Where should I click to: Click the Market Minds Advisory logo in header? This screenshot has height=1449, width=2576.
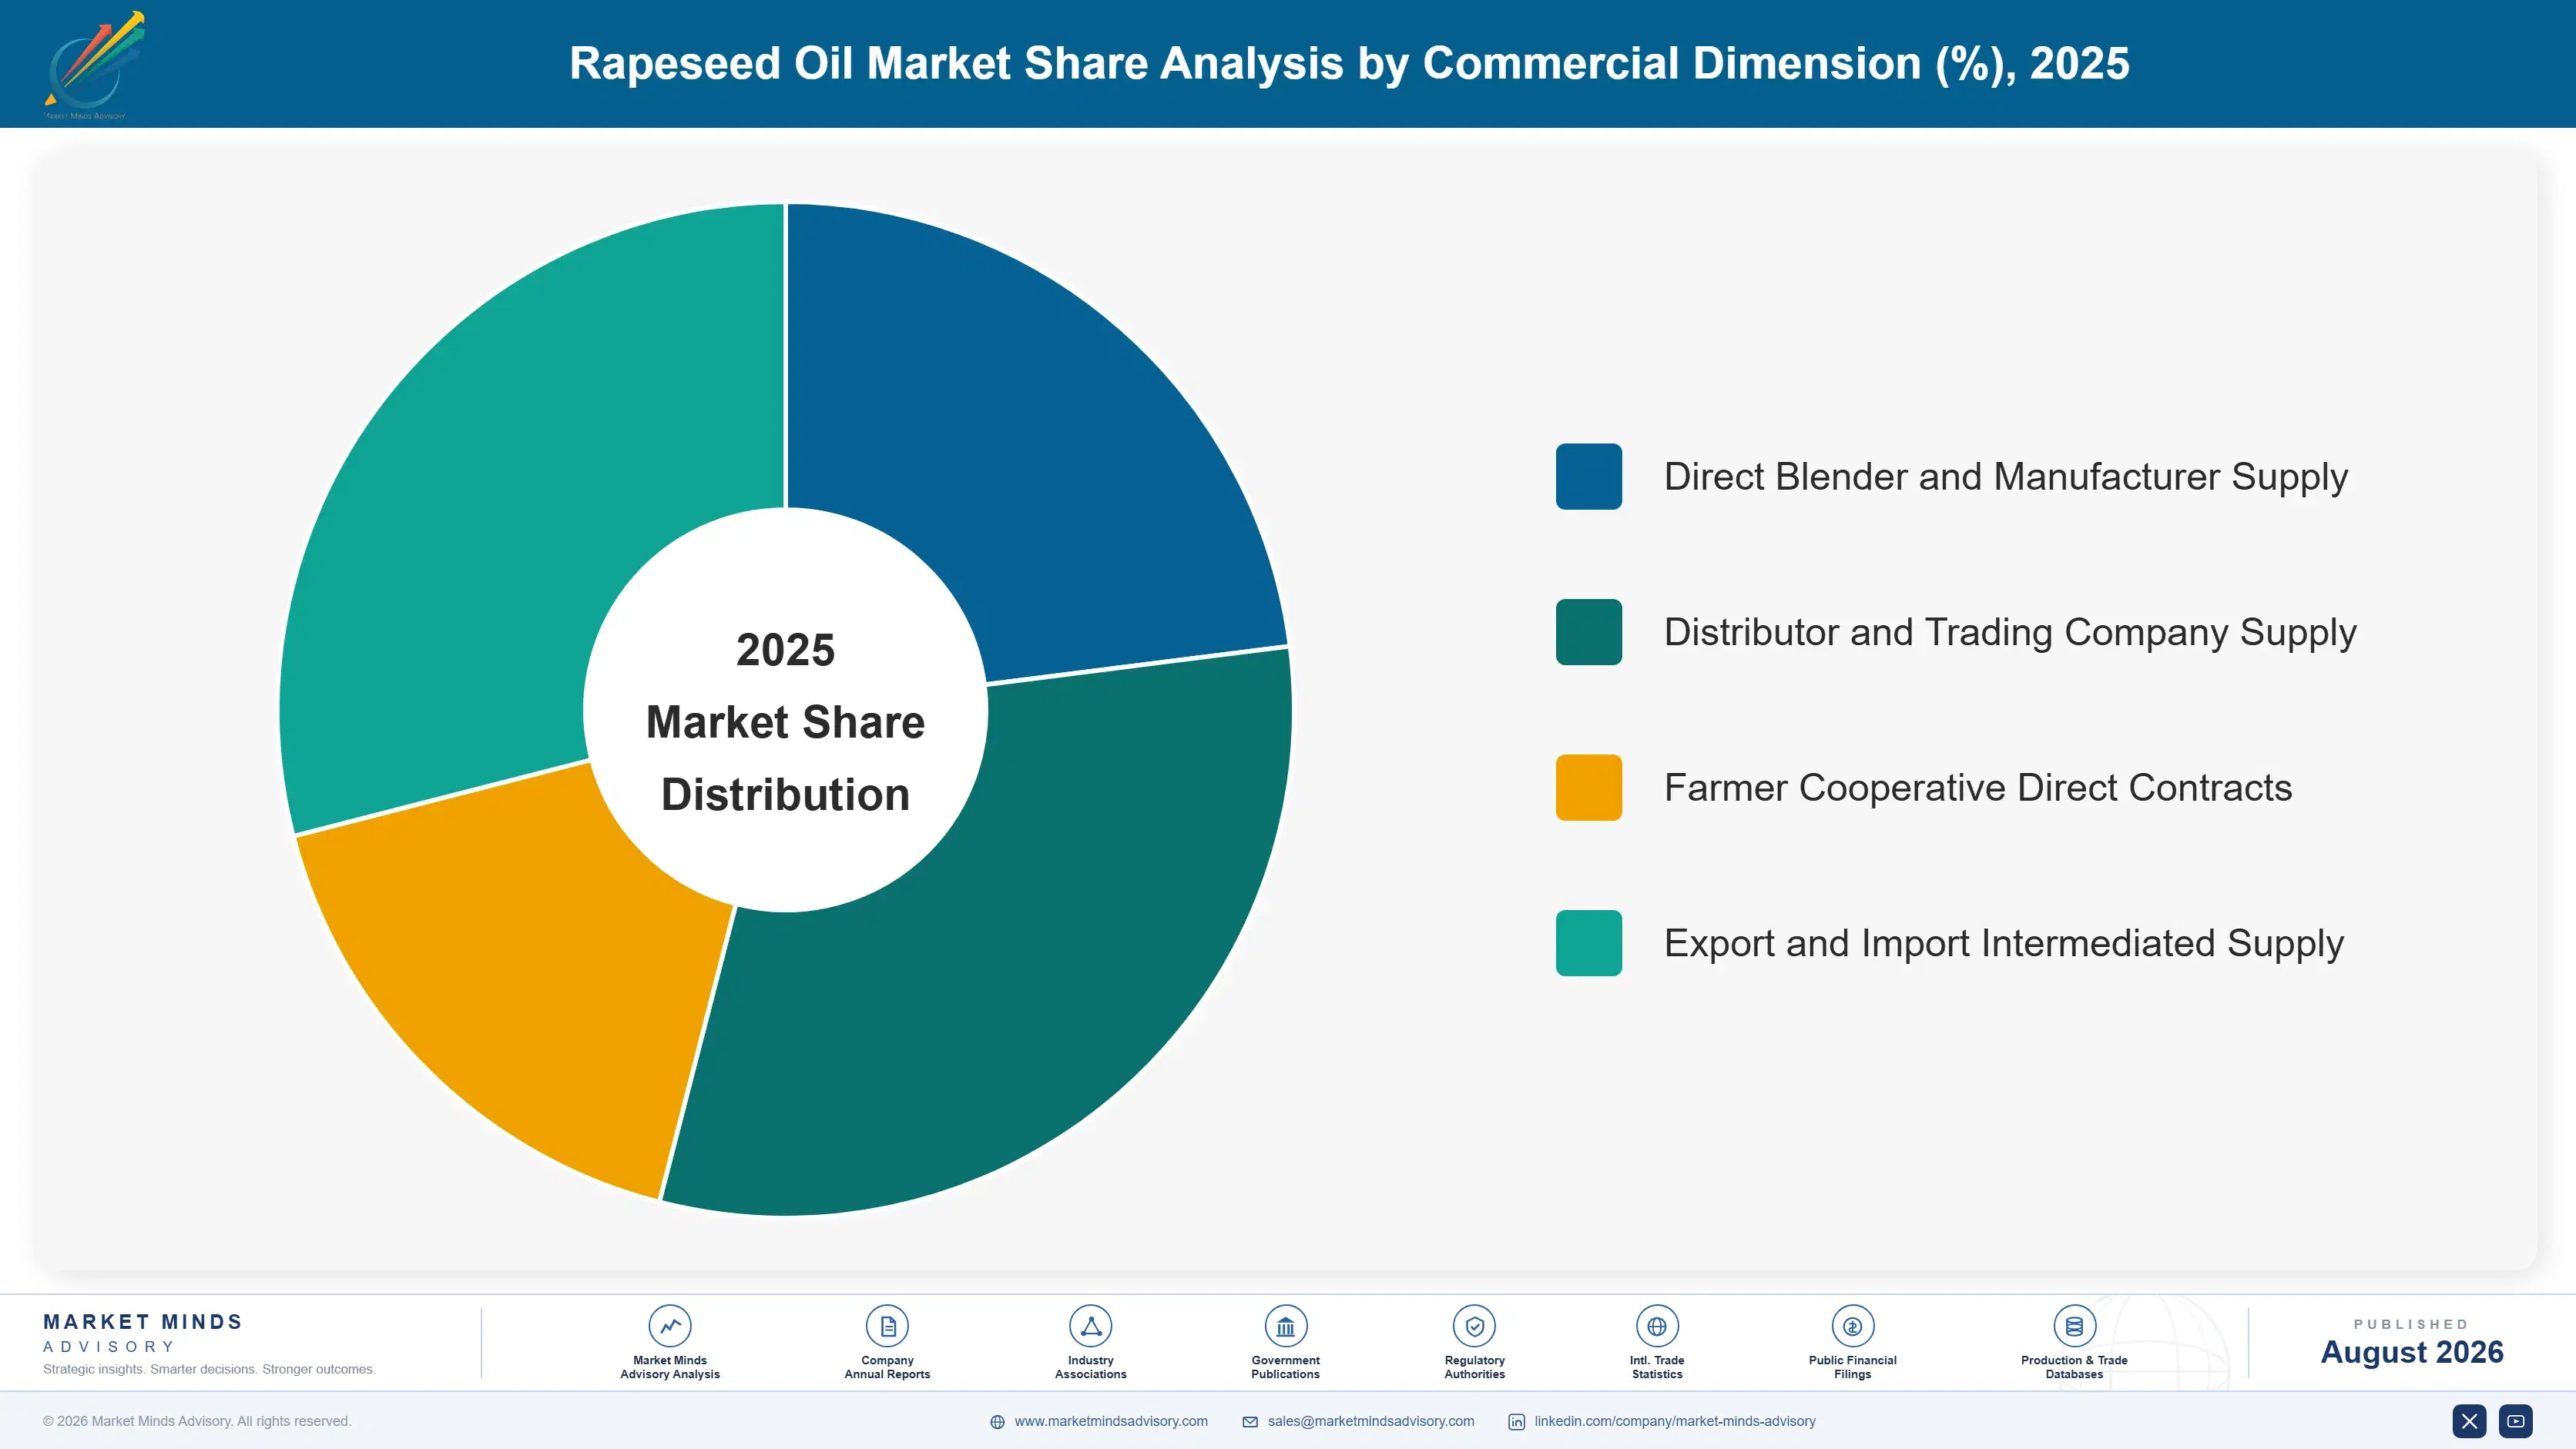pos(93,64)
